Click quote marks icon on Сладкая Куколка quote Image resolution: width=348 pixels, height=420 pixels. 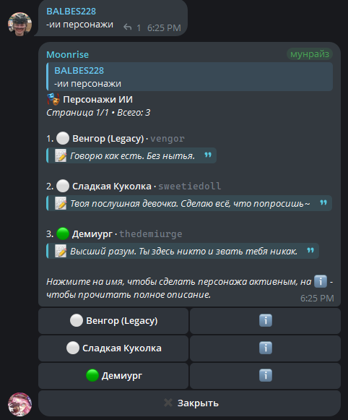click(x=323, y=202)
